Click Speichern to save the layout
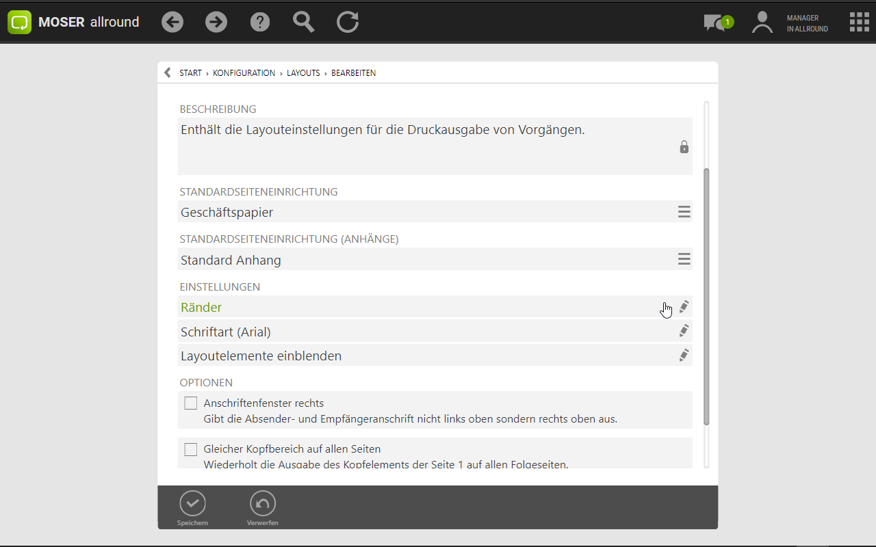Screen dimensions: 876x547 (192, 508)
